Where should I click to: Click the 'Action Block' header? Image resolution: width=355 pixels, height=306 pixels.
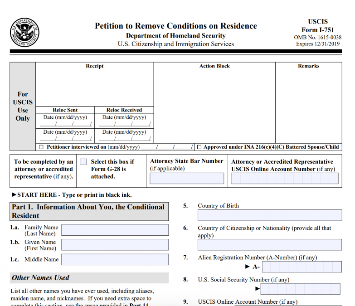(214, 66)
